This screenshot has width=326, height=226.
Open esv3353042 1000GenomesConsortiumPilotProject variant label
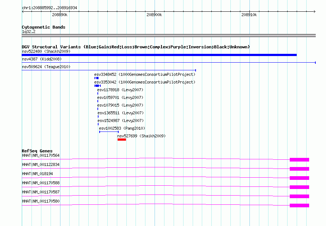pyautogui.click(x=145, y=82)
